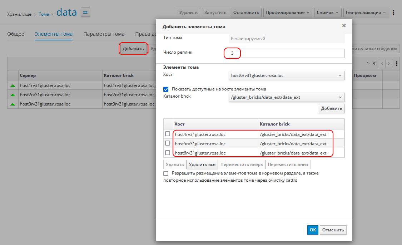The height and width of the screenshot is (245, 402).
Task: Expand the Каталог brick dropdown
Action: [286, 97]
